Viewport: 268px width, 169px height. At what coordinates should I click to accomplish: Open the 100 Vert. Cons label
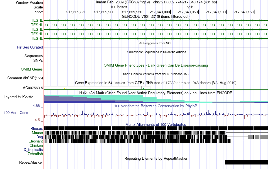(16, 113)
